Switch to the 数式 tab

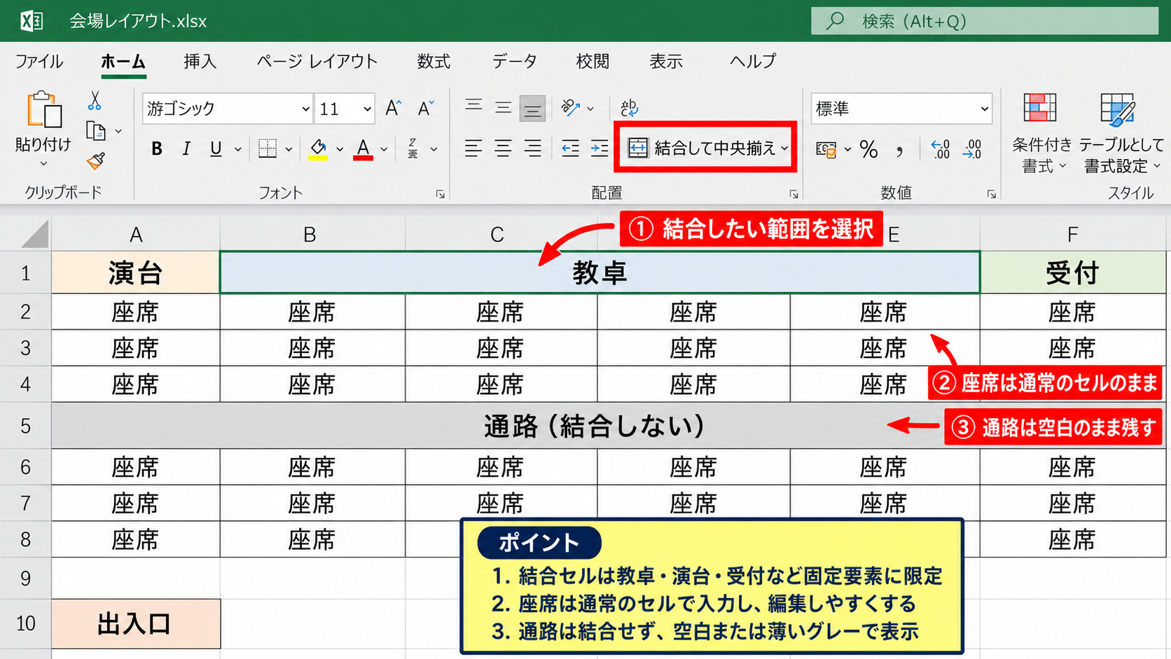point(434,62)
